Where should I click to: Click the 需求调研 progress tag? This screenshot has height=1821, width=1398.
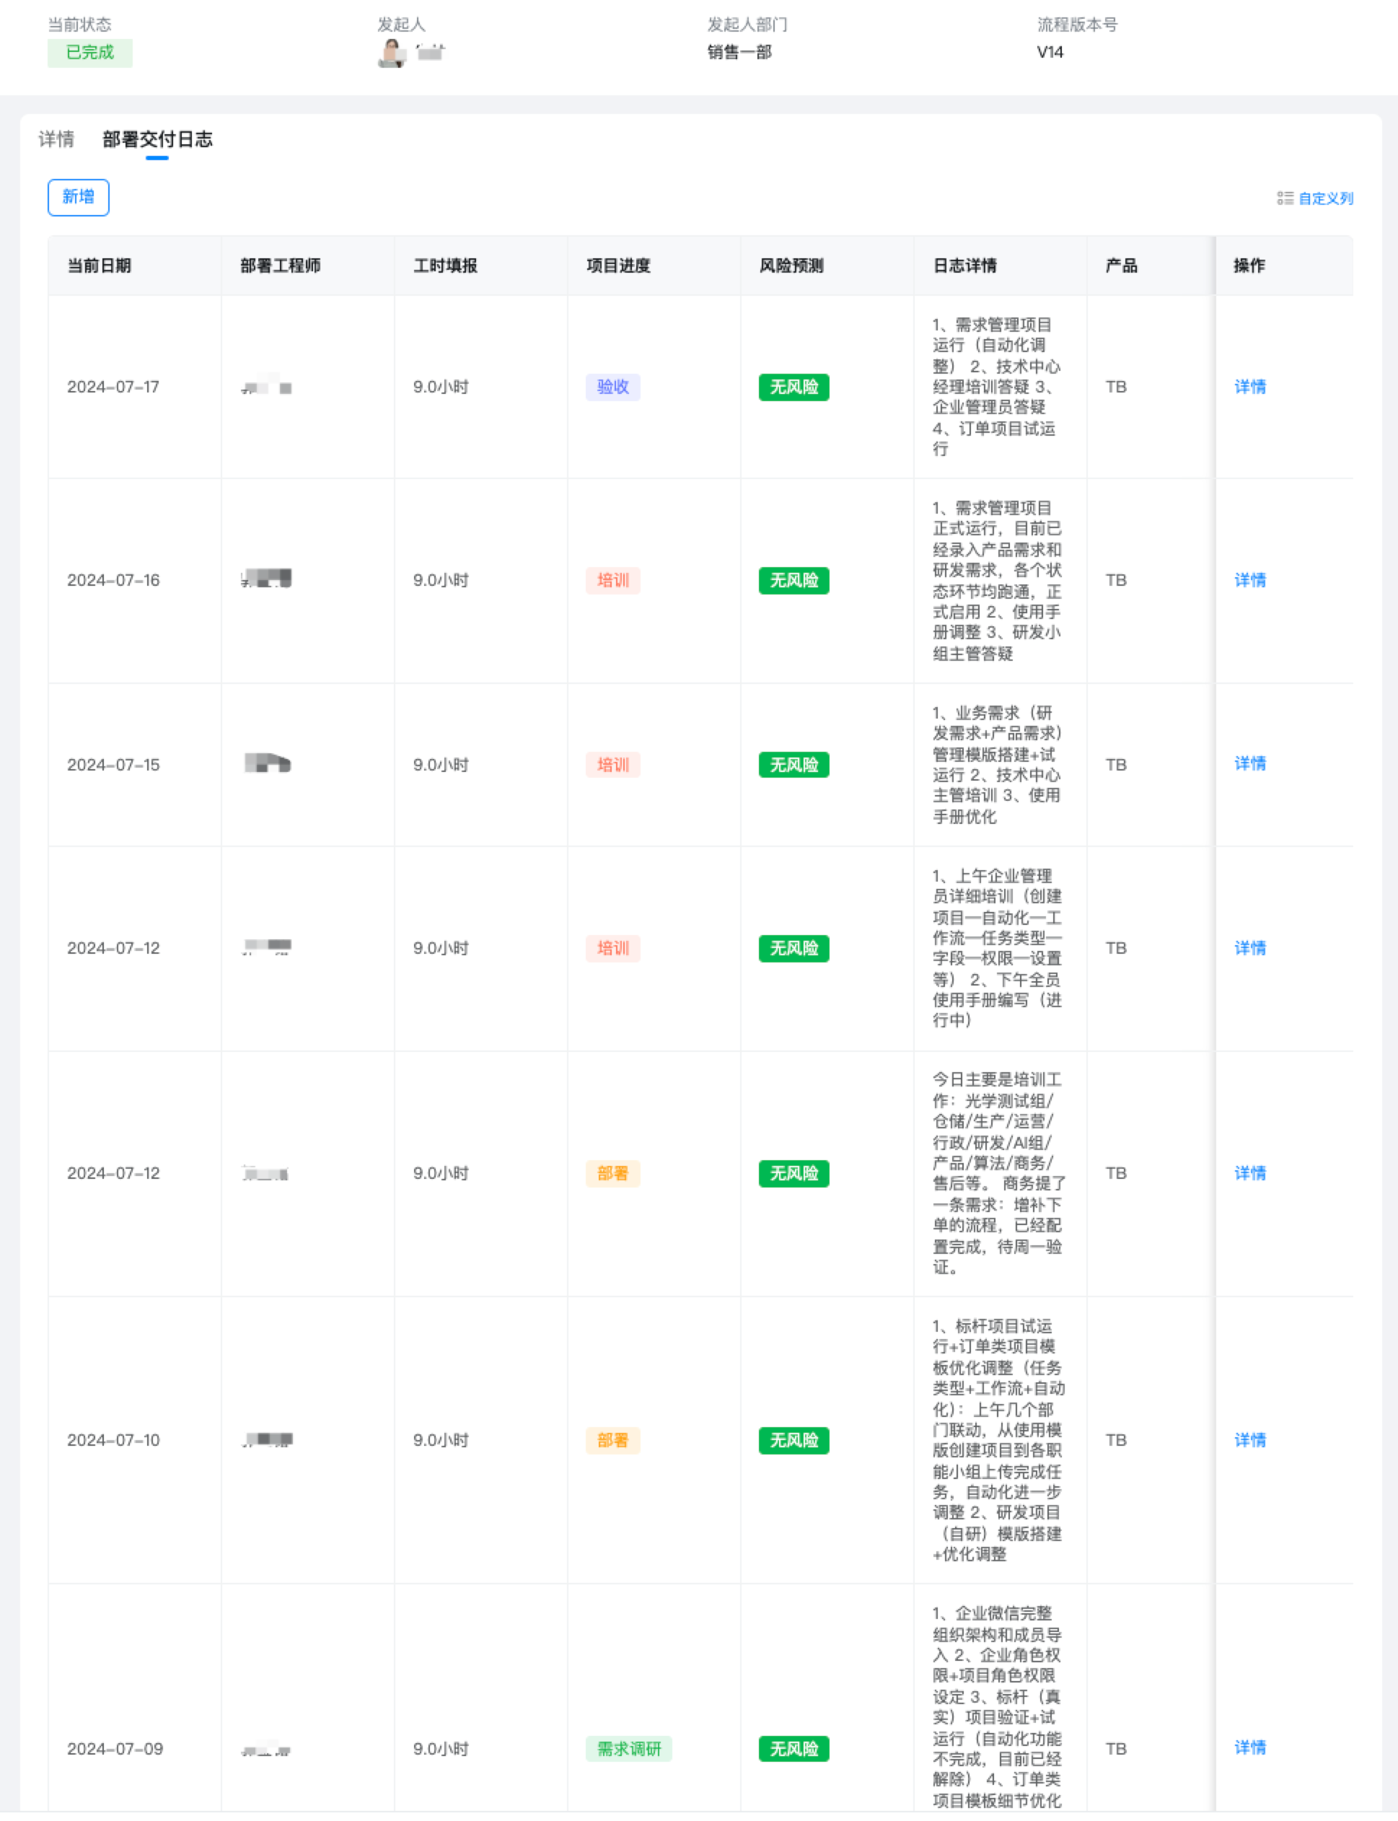click(628, 1749)
